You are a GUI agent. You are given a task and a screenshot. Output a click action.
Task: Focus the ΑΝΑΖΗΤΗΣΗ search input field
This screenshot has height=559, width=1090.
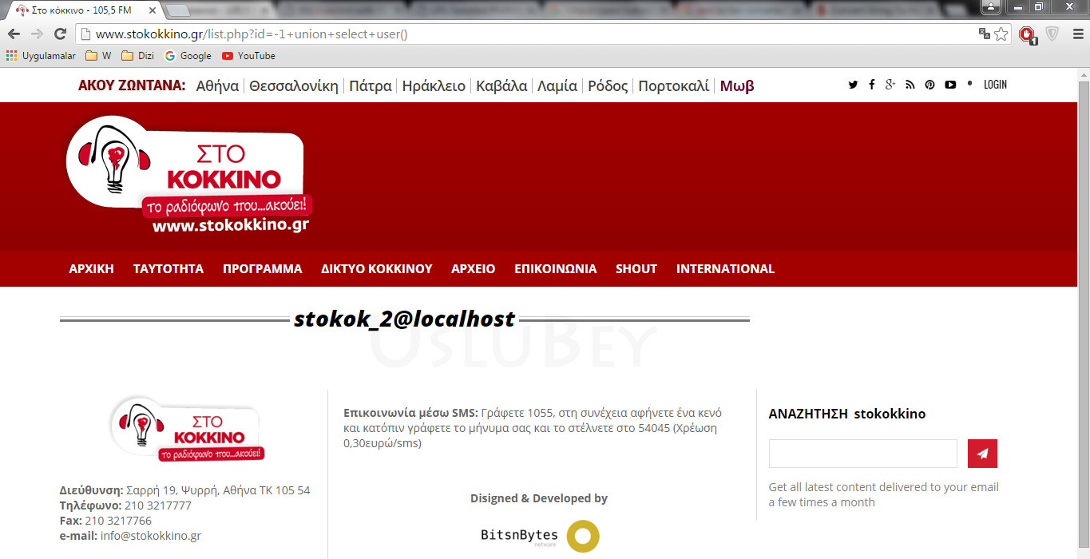862,454
